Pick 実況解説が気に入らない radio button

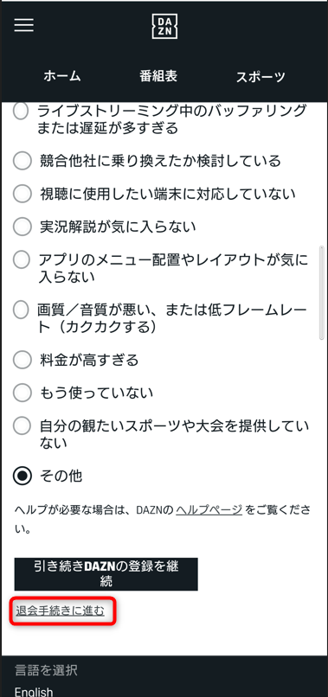(x=22, y=227)
